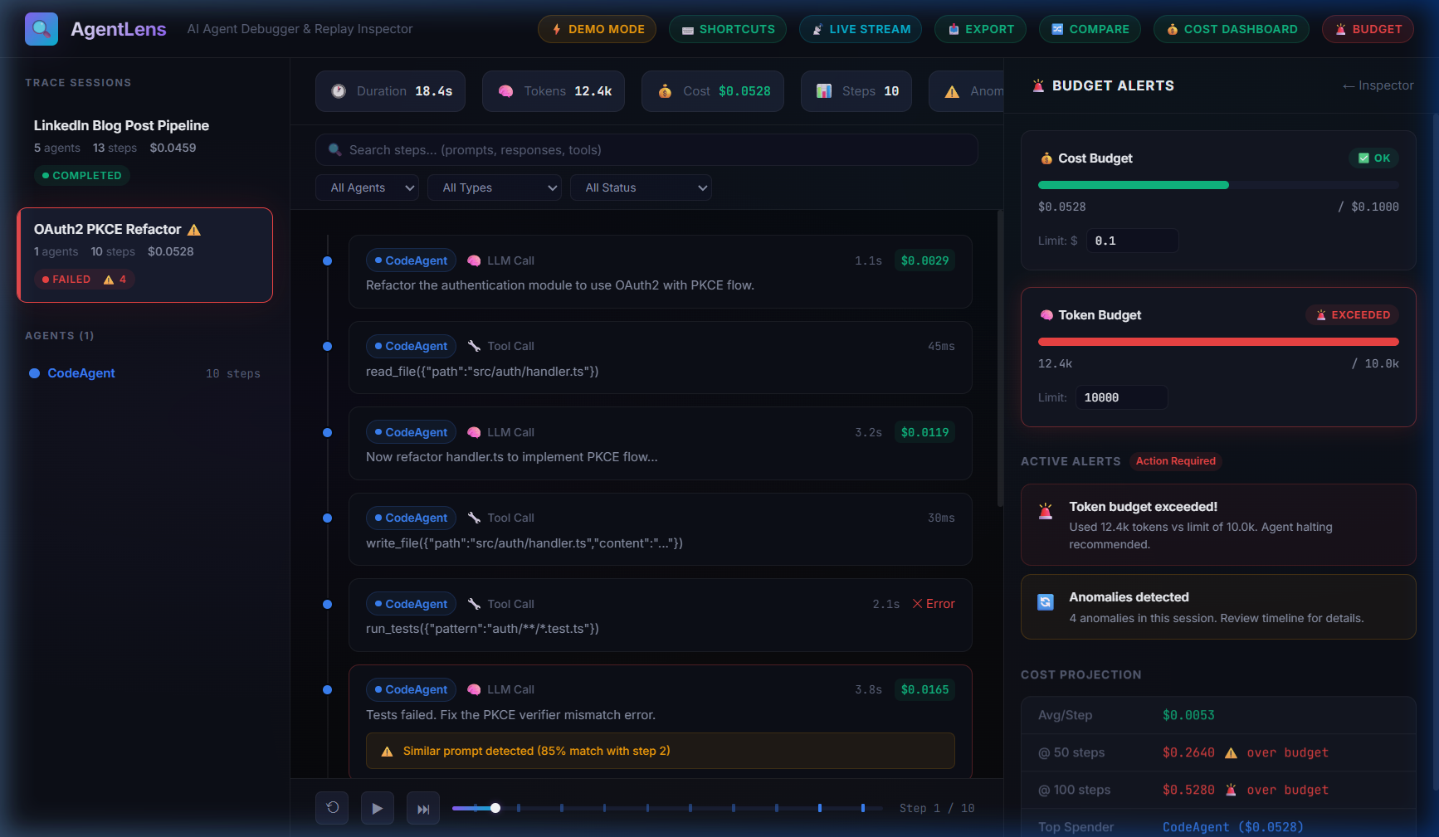Click the search magnifier icon in search box
1439x837 pixels.
[335, 150]
